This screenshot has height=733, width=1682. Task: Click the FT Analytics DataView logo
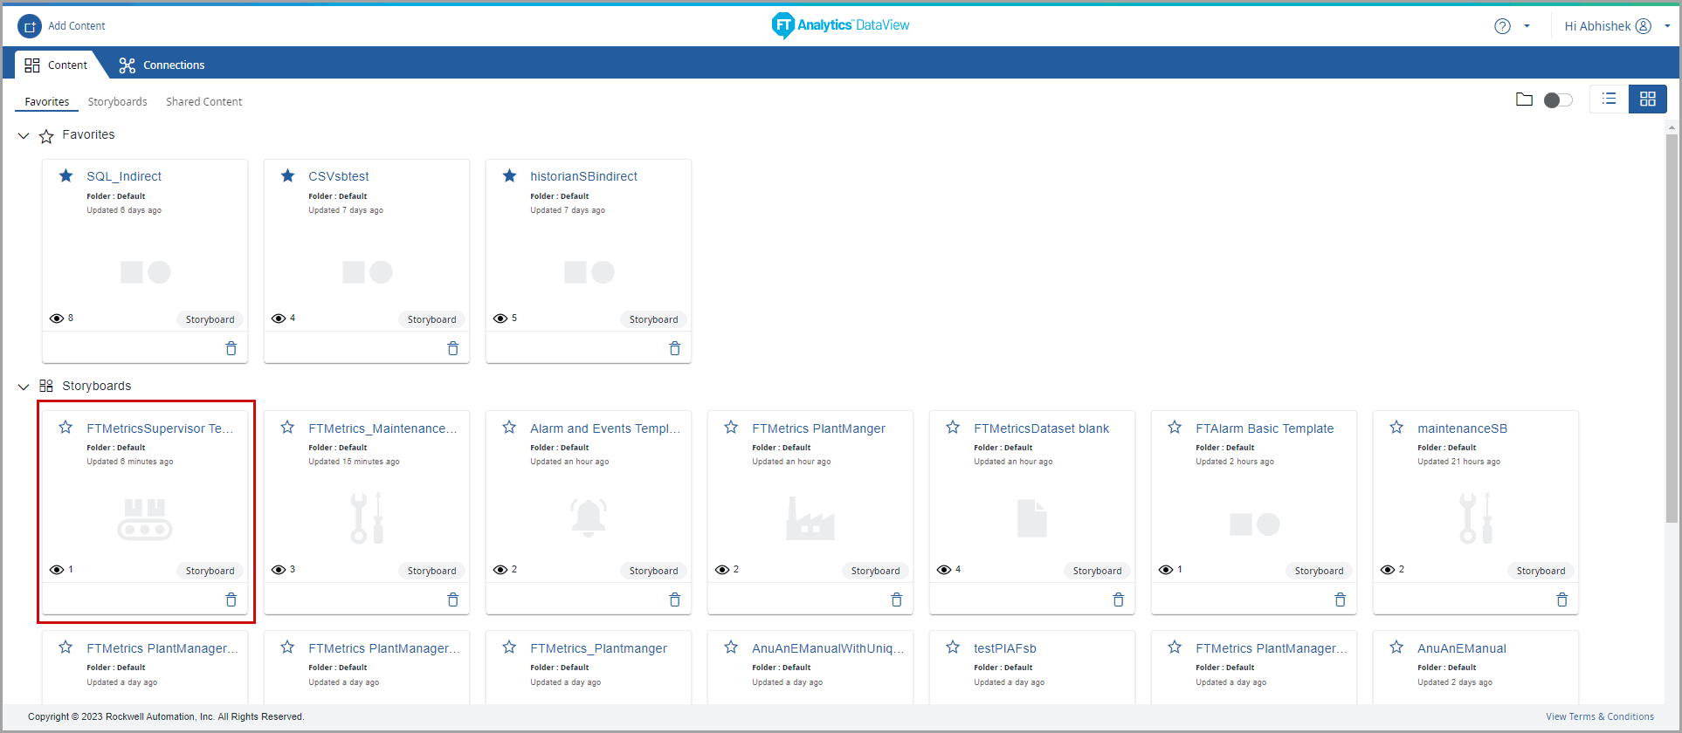point(840,25)
